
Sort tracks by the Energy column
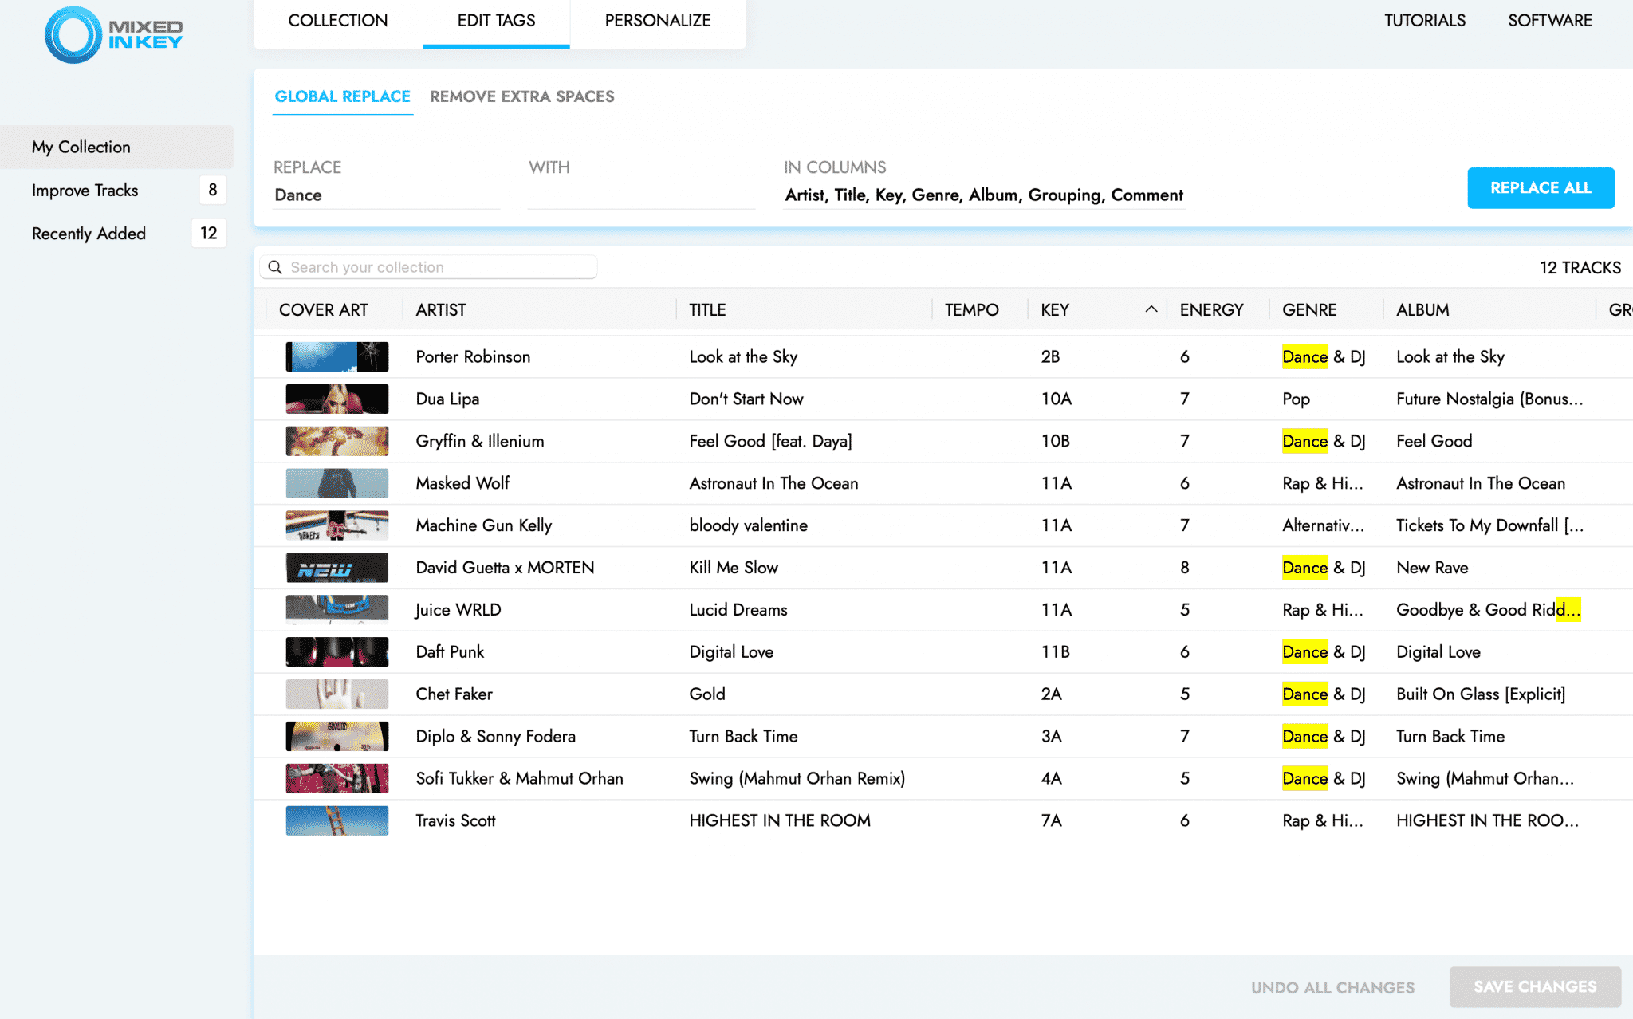point(1211,309)
